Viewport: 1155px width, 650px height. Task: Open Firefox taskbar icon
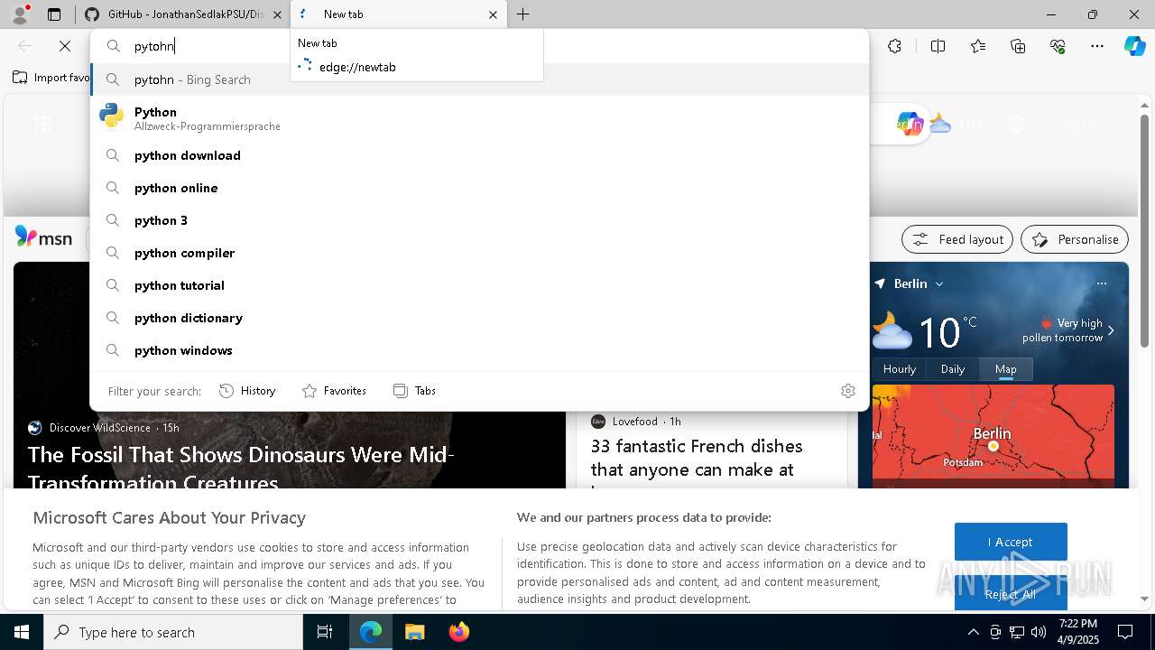(x=458, y=632)
